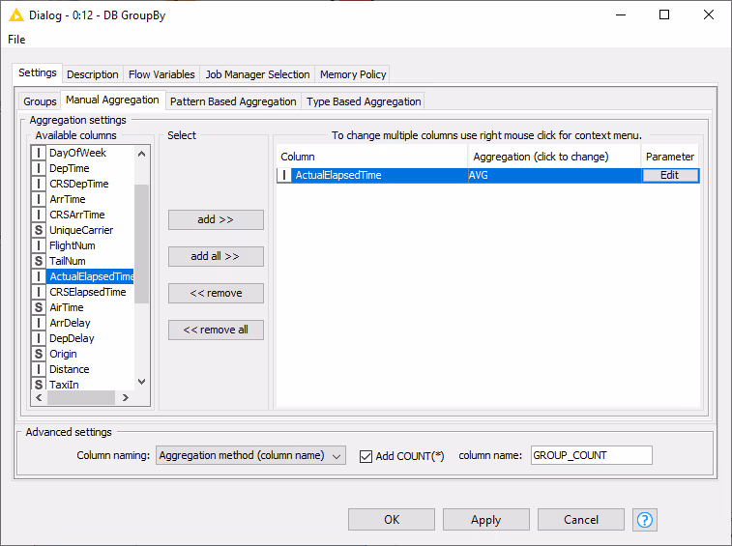The height and width of the screenshot is (546, 732).
Task: Click the GROUP_COUNT column name field
Action: (591, 455)
